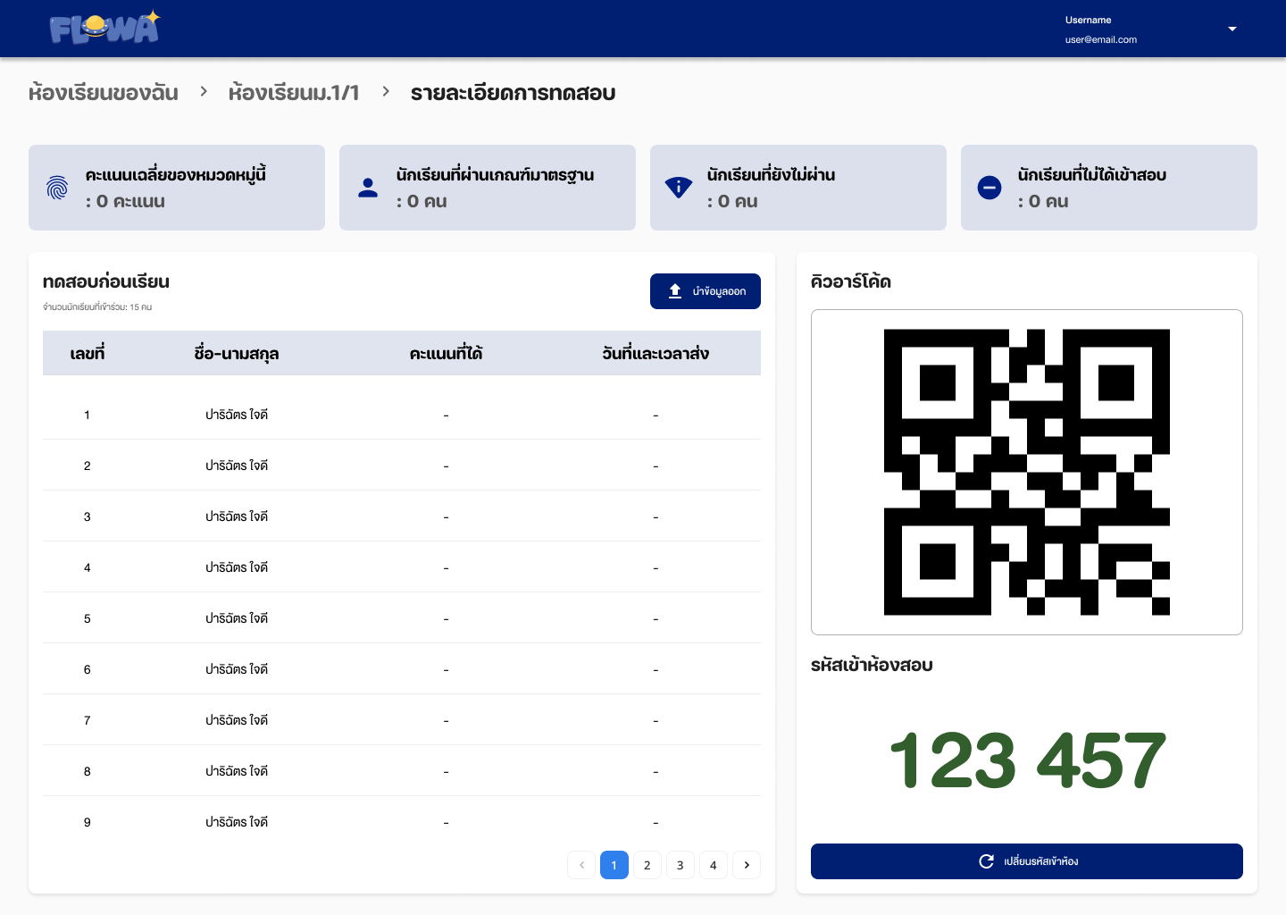
Task: Click info shield icon on not-passed card
Action: click(x=679, y=187)
